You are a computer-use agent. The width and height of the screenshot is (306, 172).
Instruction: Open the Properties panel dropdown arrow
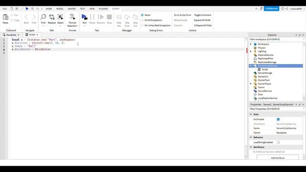click(x=296, y=105)
